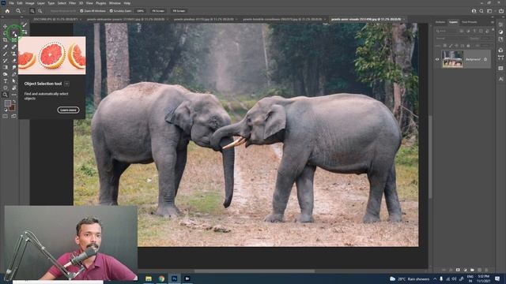Image resolution: width=506 pixels, height=284 pixels.
Task: Open the Zoom tool preset dropdown arrow
Action: (x=24, y=11)
